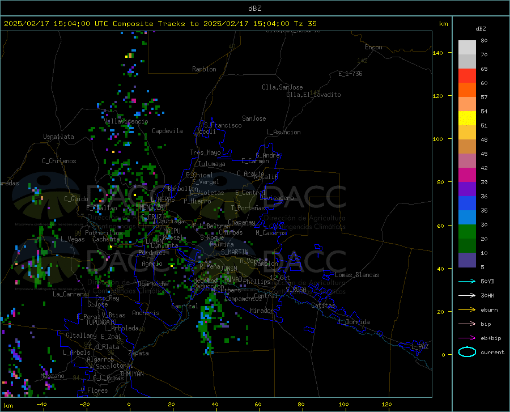Image resolution: width=510 pixels, height=412 pixels.
Task: Click the dBZ heading above color scale
Action: [x=481, y=28]
